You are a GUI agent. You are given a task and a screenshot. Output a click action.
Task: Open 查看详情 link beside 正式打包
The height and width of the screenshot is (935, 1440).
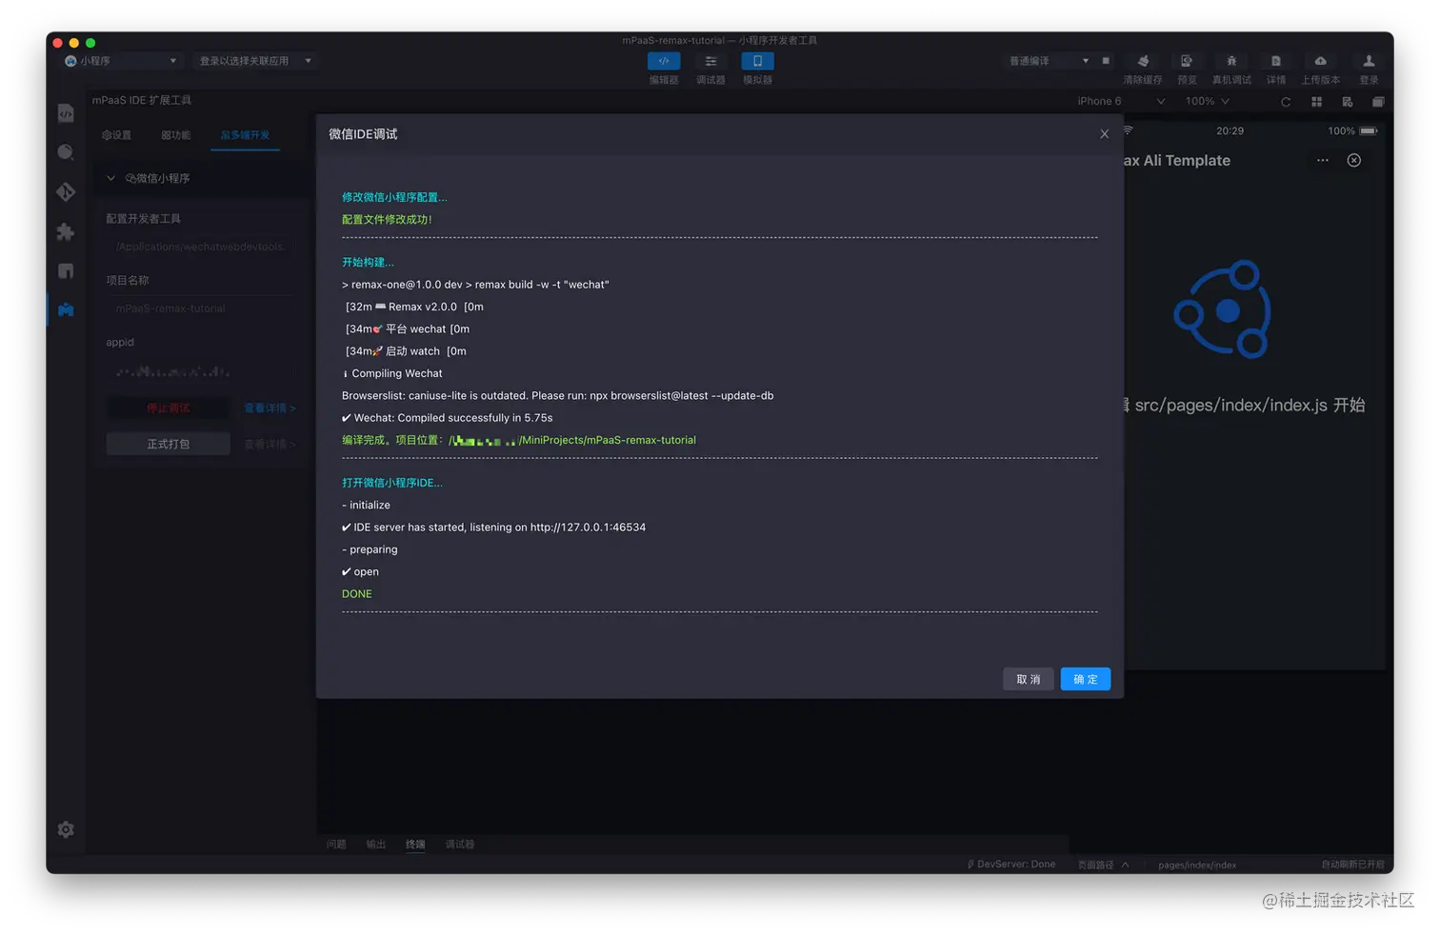pyautogui.click(x=270, y=444)
